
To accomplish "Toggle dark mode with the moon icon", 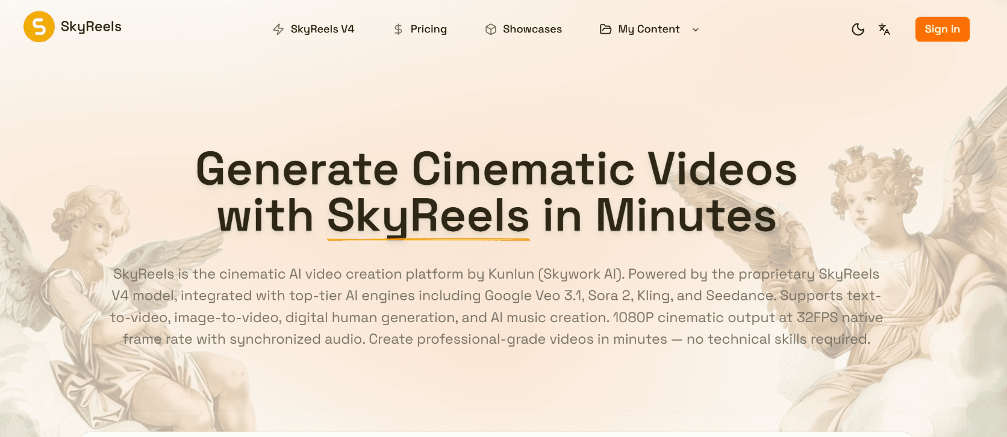I will 858,29.
